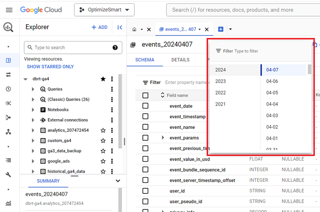Toggle the select-all fields checkbox
This screenshot has height=212, width=320.
(145, 95)
